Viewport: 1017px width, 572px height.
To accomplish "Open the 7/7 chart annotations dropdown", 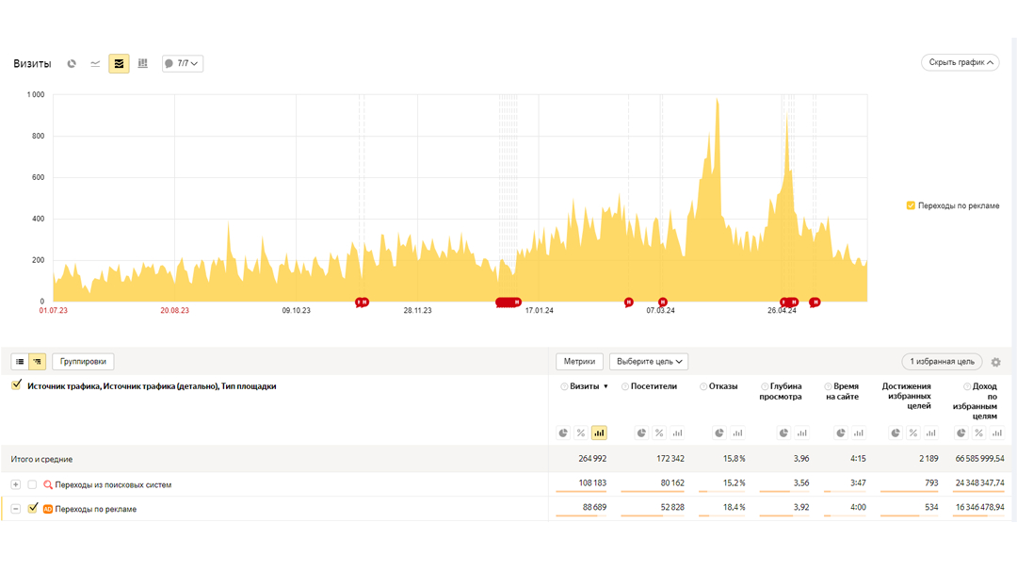I will coord(183,64).
